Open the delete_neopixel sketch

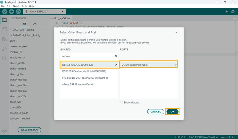[x=18, y=46]
